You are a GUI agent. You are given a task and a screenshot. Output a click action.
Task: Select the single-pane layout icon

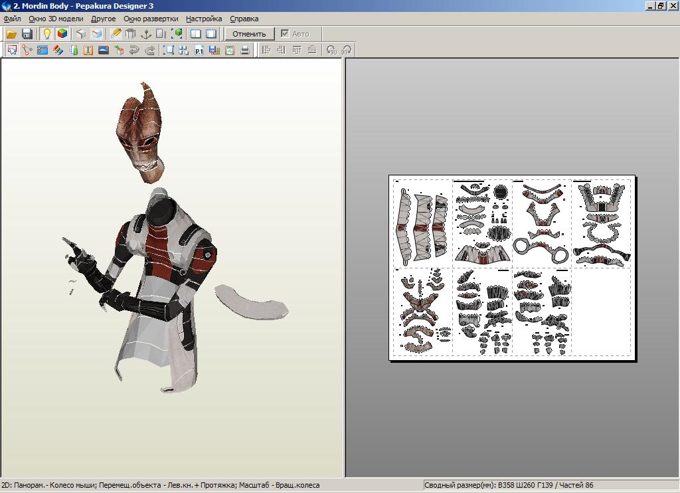[x=211, y=34]
